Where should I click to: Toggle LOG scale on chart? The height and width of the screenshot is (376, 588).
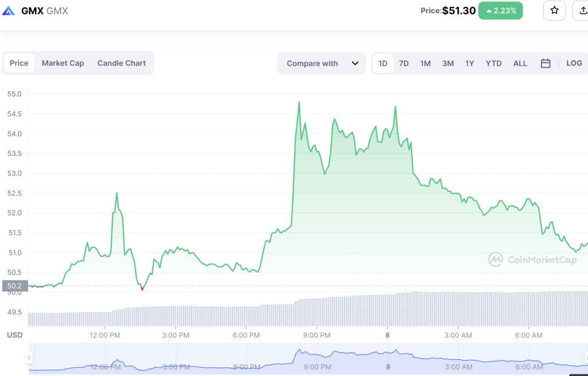pos(574,63)
